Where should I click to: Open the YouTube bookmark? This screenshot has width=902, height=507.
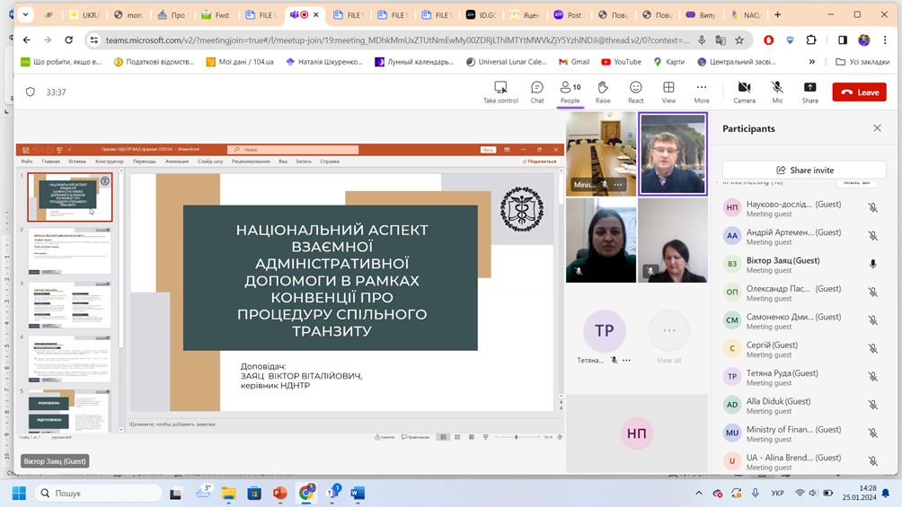622,62
